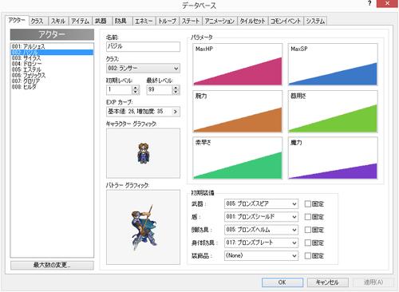Select actor 008 ヒルダ in list

point(52,87)
